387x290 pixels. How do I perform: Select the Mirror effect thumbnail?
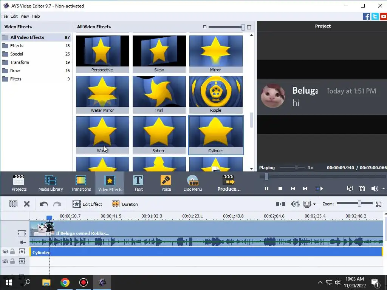click(216, 54)
